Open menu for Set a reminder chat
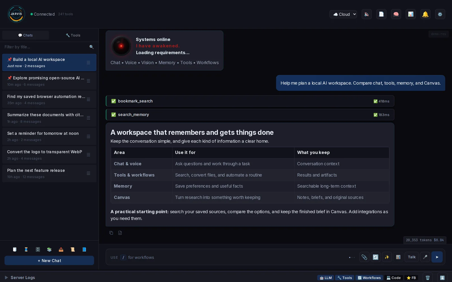Viewport: 452px width, 282px height. coord(88,136)
